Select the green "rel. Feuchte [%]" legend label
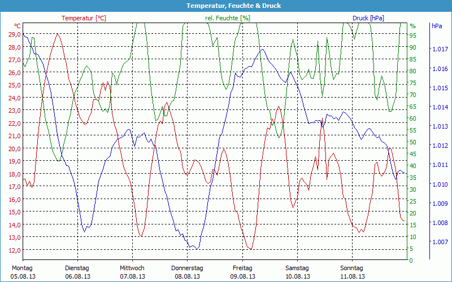This screenshot has width=452, height=282. point(228,18)
